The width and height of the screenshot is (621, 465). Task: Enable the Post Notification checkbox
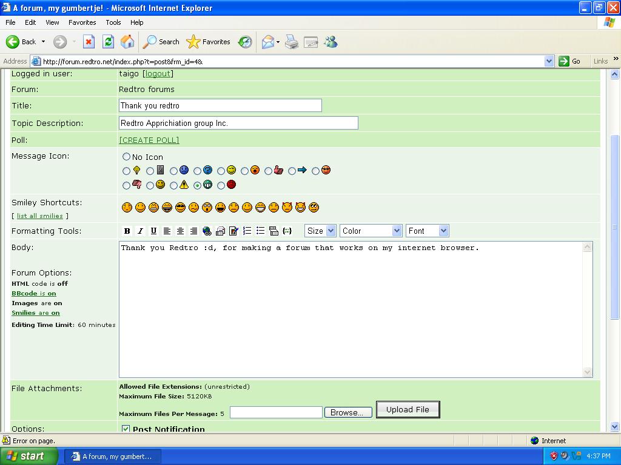(126, 429)
